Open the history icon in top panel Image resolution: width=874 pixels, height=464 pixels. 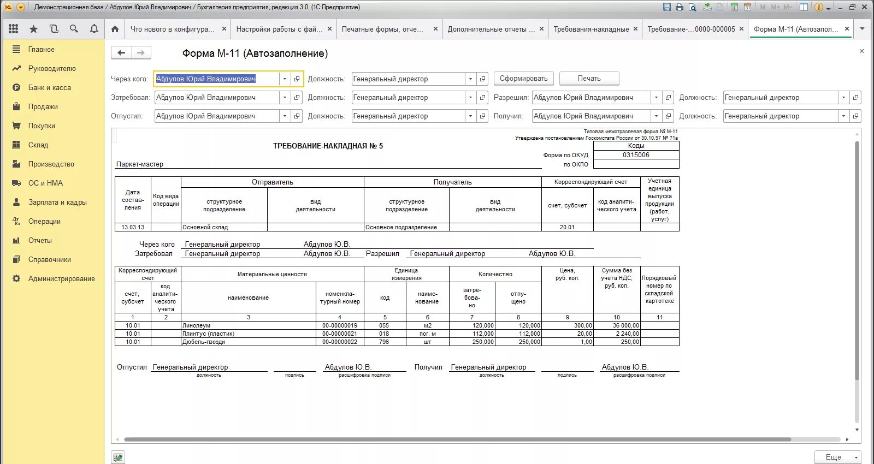(x=54, y=29)
